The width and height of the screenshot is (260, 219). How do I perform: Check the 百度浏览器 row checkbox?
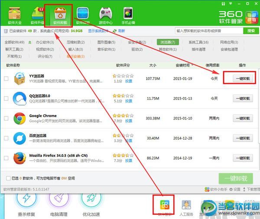pyautogui.click(x=6, y=138)
